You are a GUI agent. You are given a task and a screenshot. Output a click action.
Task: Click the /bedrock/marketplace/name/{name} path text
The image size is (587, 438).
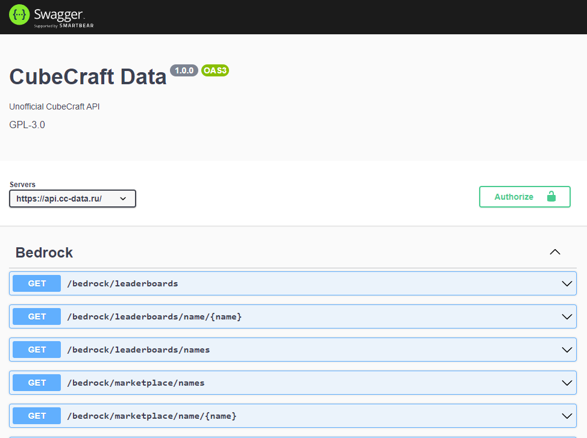click(152, 416)
